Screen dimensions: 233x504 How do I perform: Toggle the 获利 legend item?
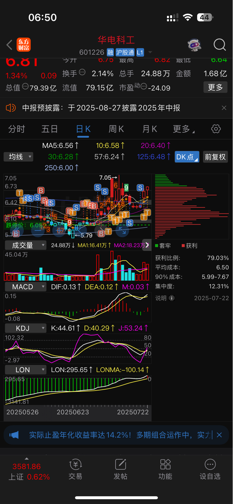tap(189, 245)
